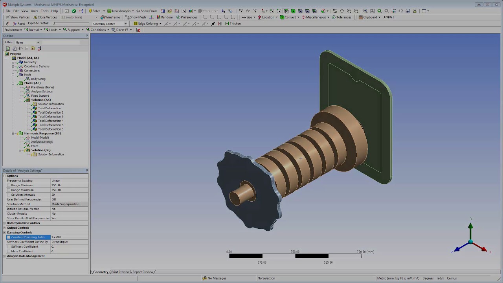Click the Convert toolbar button
Screen dimensions: 503x283
tap(290, 17)
